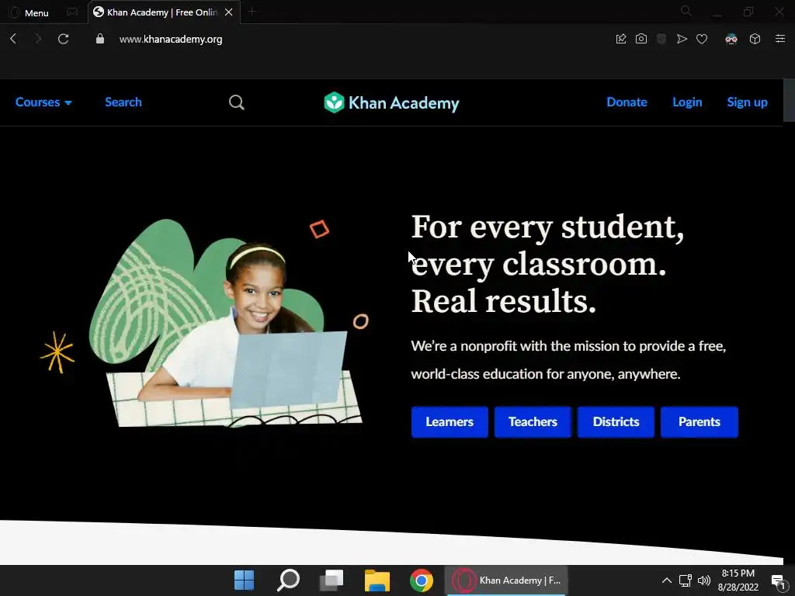Take a snapshot with camera icon
The image size is (795, 596).
tap(641, 39)
